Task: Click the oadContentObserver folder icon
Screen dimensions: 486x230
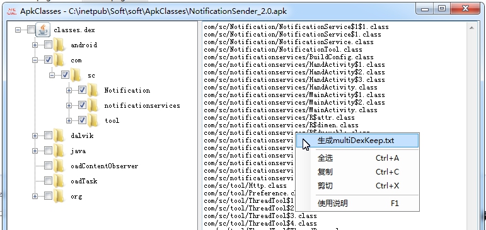Action: coord(59,166)
